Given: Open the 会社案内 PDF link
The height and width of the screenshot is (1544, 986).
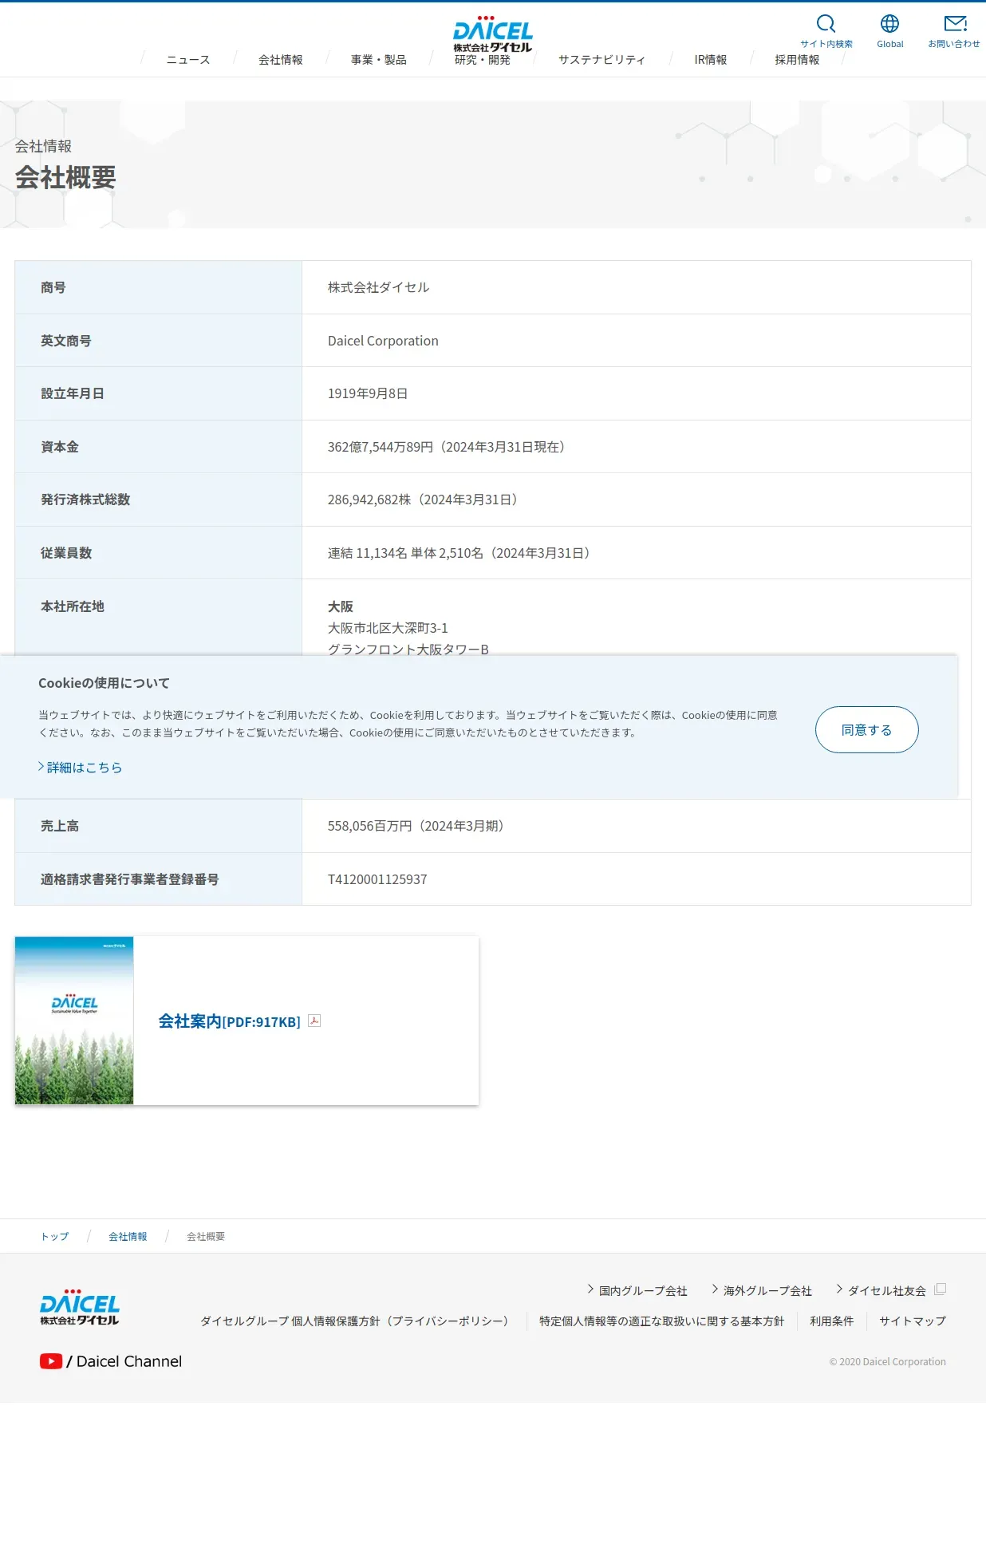Looking at the screenshot, I should tap(229, 1021).
